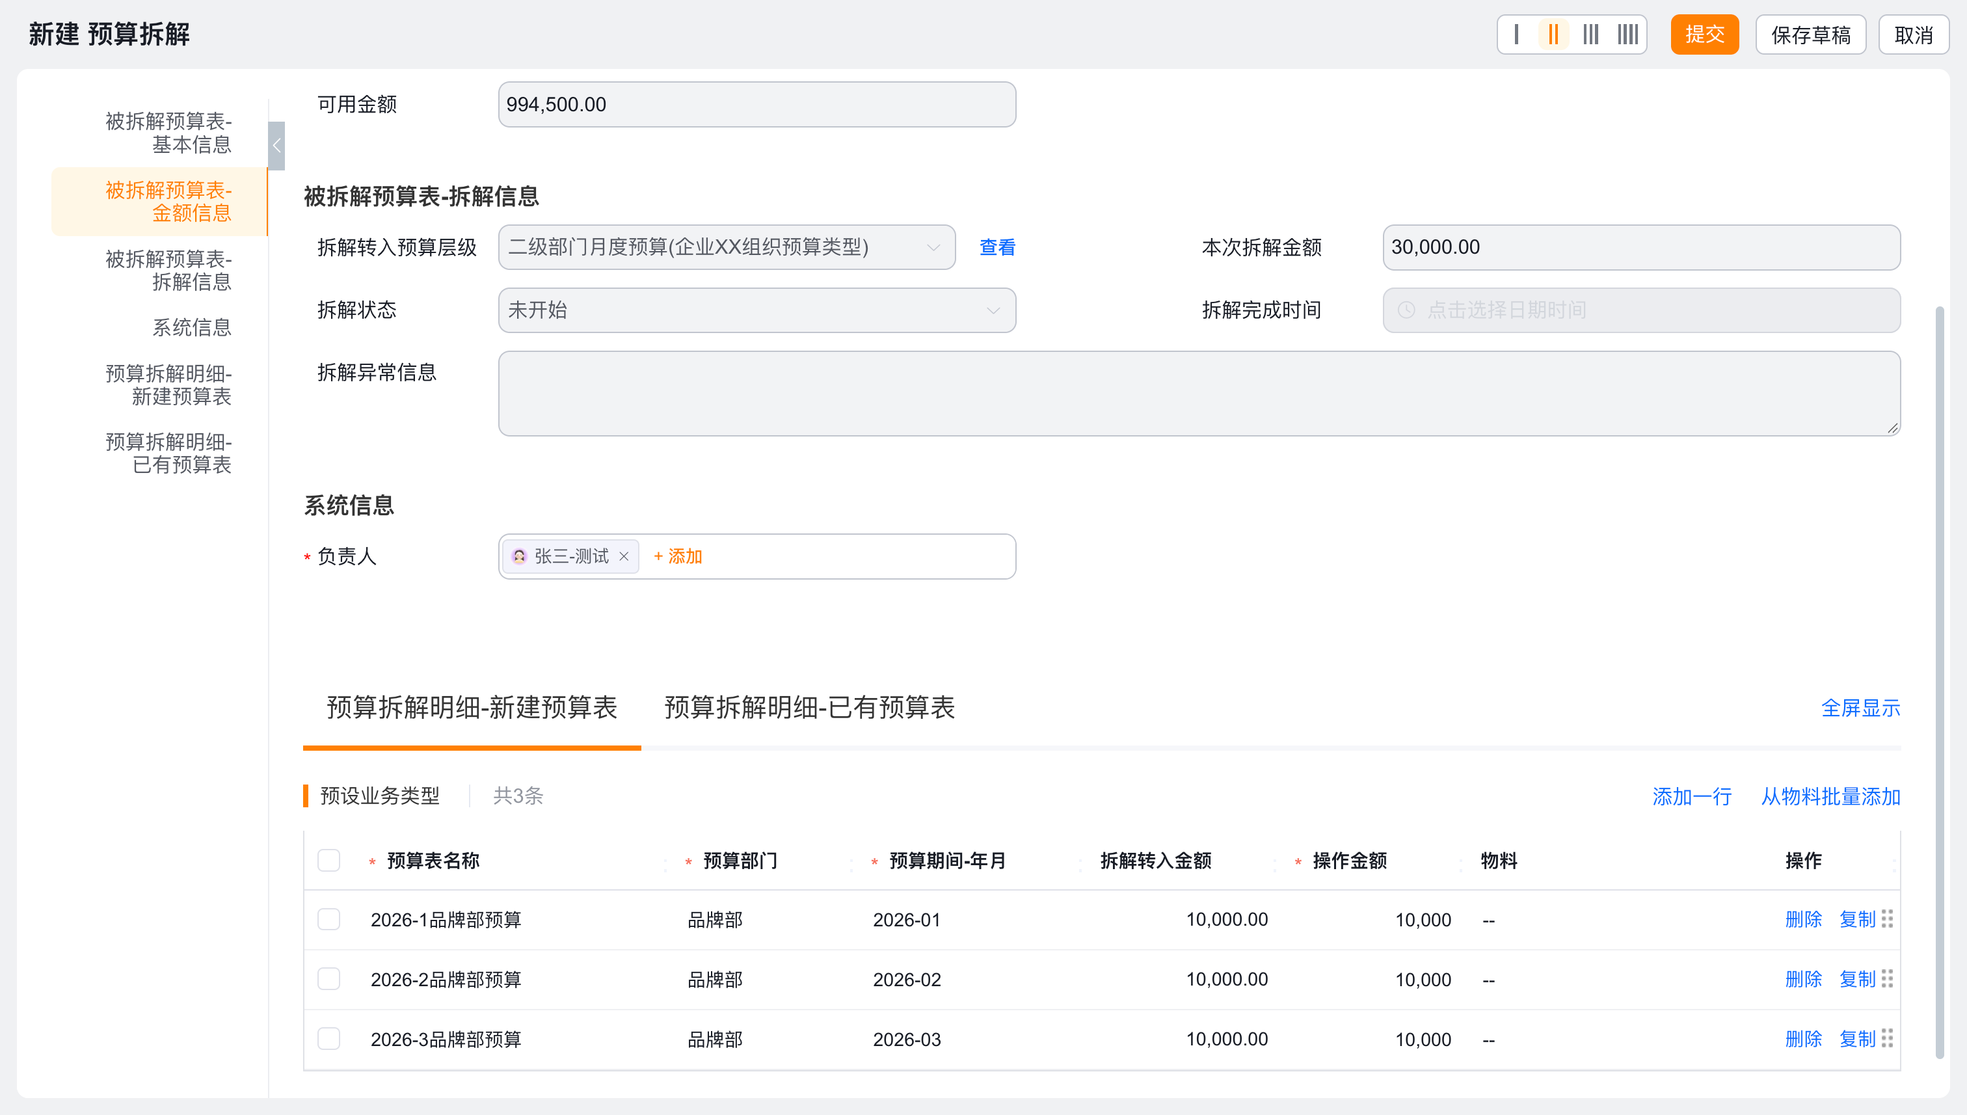
Task: Collapse the left navigation sidebar arrow
Action: pos(276,146)
